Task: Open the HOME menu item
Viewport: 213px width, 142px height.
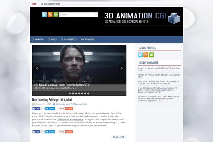Action: click(x=34, y=4)
